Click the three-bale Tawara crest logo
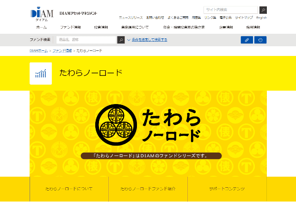The width and height of the screenshot is (296, 222). [116, 125]
